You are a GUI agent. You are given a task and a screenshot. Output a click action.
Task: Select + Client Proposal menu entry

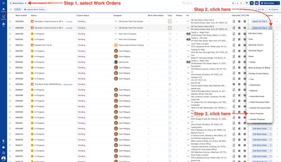click(x=256, y=114)
